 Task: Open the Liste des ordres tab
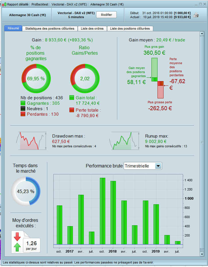pos(92,28)
